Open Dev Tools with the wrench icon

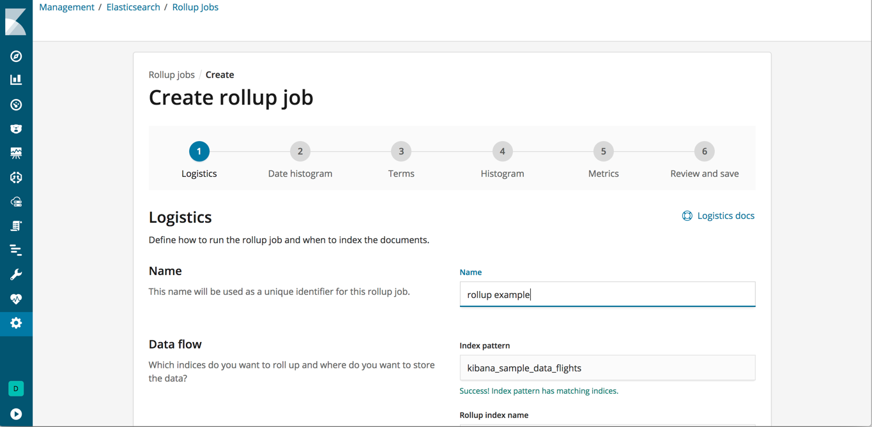15,274
